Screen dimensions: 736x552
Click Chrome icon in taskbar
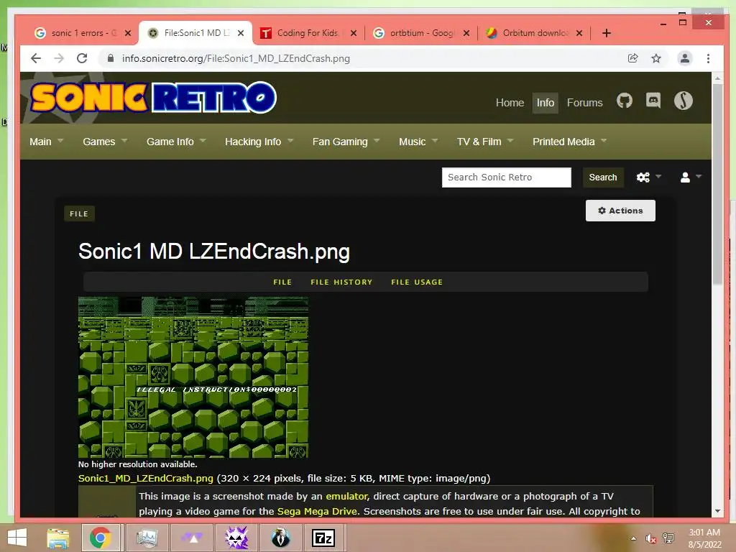tap(100, 538)
